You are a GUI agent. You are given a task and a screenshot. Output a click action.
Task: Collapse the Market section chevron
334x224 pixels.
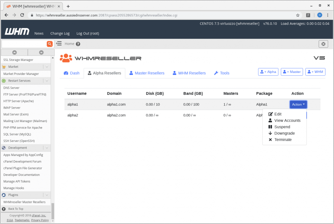coord(47,67)
